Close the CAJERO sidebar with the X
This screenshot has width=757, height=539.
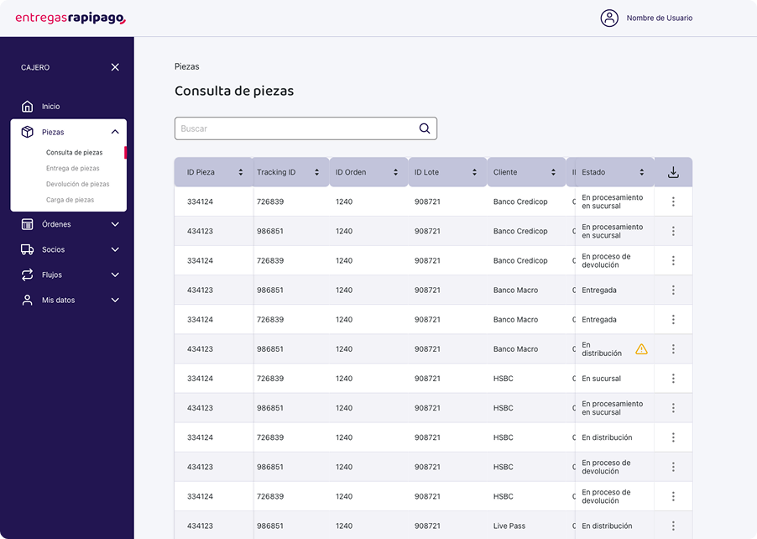pos(115,67)
